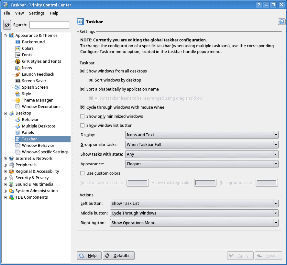Image resolution: width=287 pixels, height=265 pixels.
Task: Click the Active task text color swatch
Action: (205, 183)
